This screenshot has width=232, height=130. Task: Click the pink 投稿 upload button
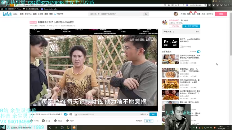(x=221, y=14)
